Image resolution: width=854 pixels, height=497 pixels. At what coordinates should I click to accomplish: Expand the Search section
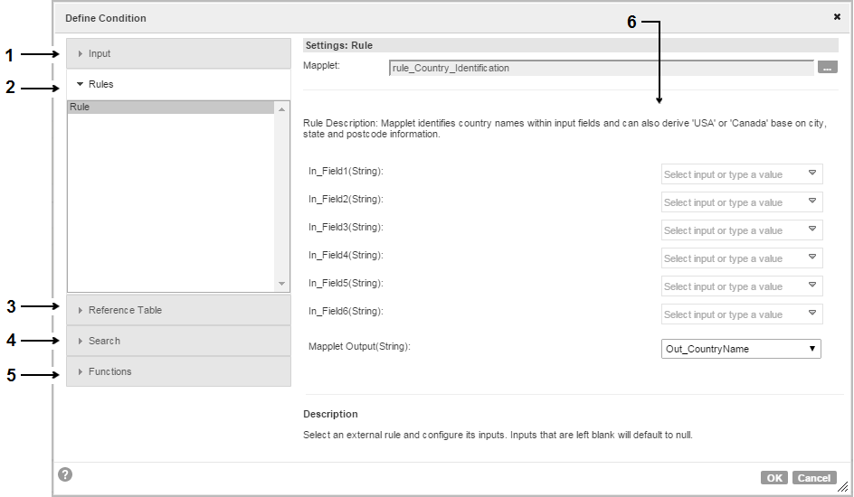tap(178, 341)
